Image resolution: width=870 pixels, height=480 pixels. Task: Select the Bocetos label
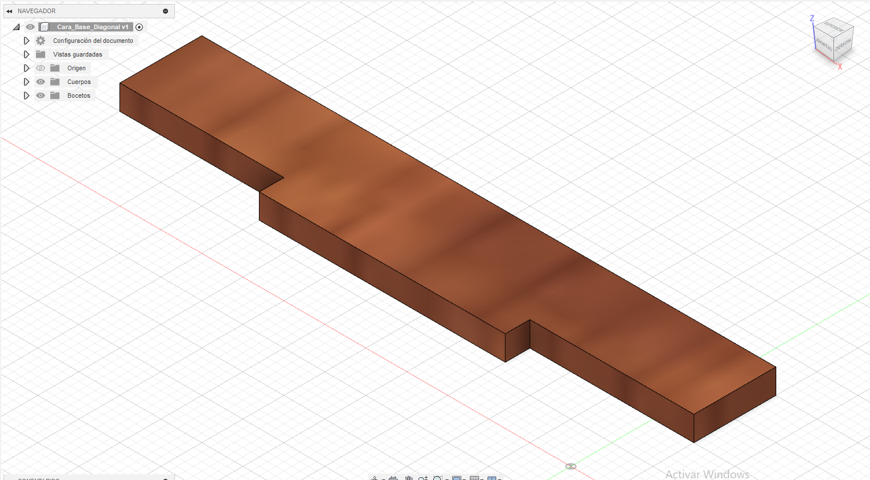pos(79,95)
